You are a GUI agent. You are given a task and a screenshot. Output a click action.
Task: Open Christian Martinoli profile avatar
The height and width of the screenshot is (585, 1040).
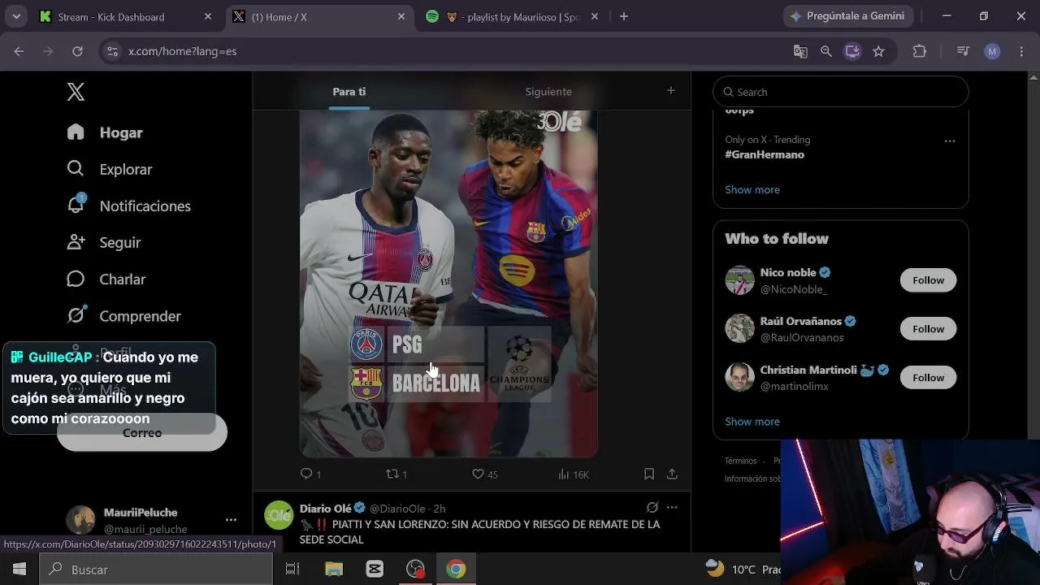coord(739,378)
